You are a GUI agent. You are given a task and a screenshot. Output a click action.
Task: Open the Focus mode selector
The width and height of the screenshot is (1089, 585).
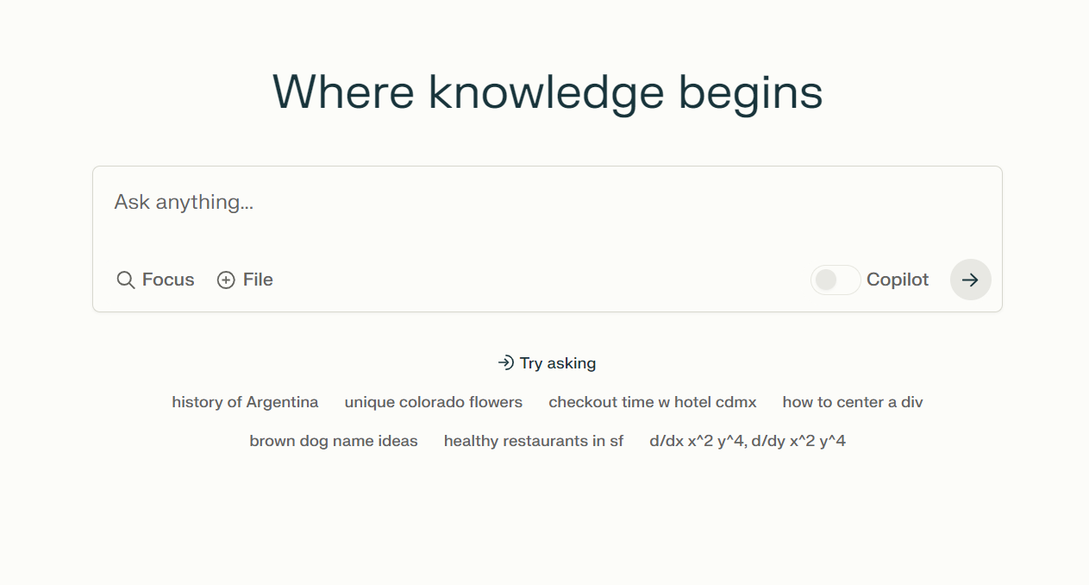coord(156,280)
